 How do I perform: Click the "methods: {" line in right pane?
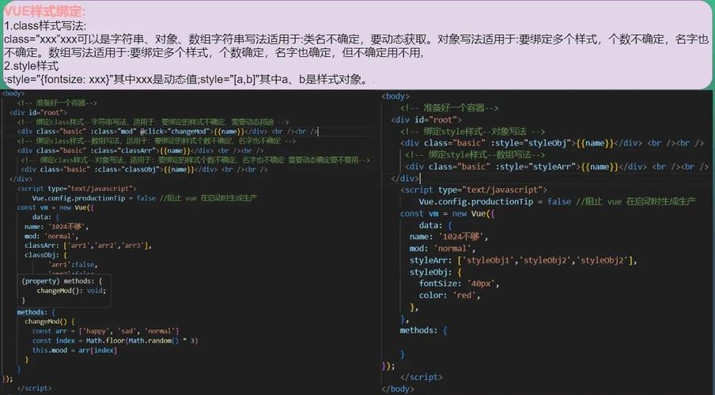423,330
